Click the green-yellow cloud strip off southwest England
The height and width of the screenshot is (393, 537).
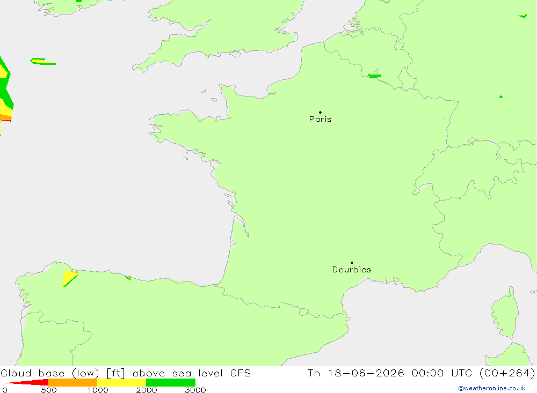(x=42, y=62)
